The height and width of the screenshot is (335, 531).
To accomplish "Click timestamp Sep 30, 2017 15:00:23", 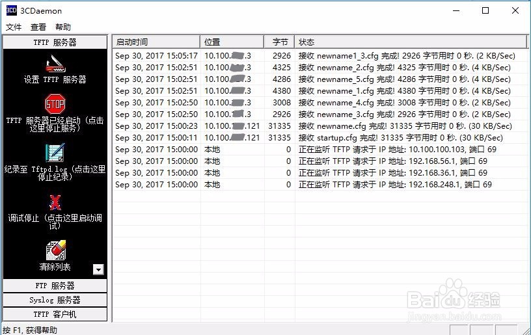I will click(156, 126).
